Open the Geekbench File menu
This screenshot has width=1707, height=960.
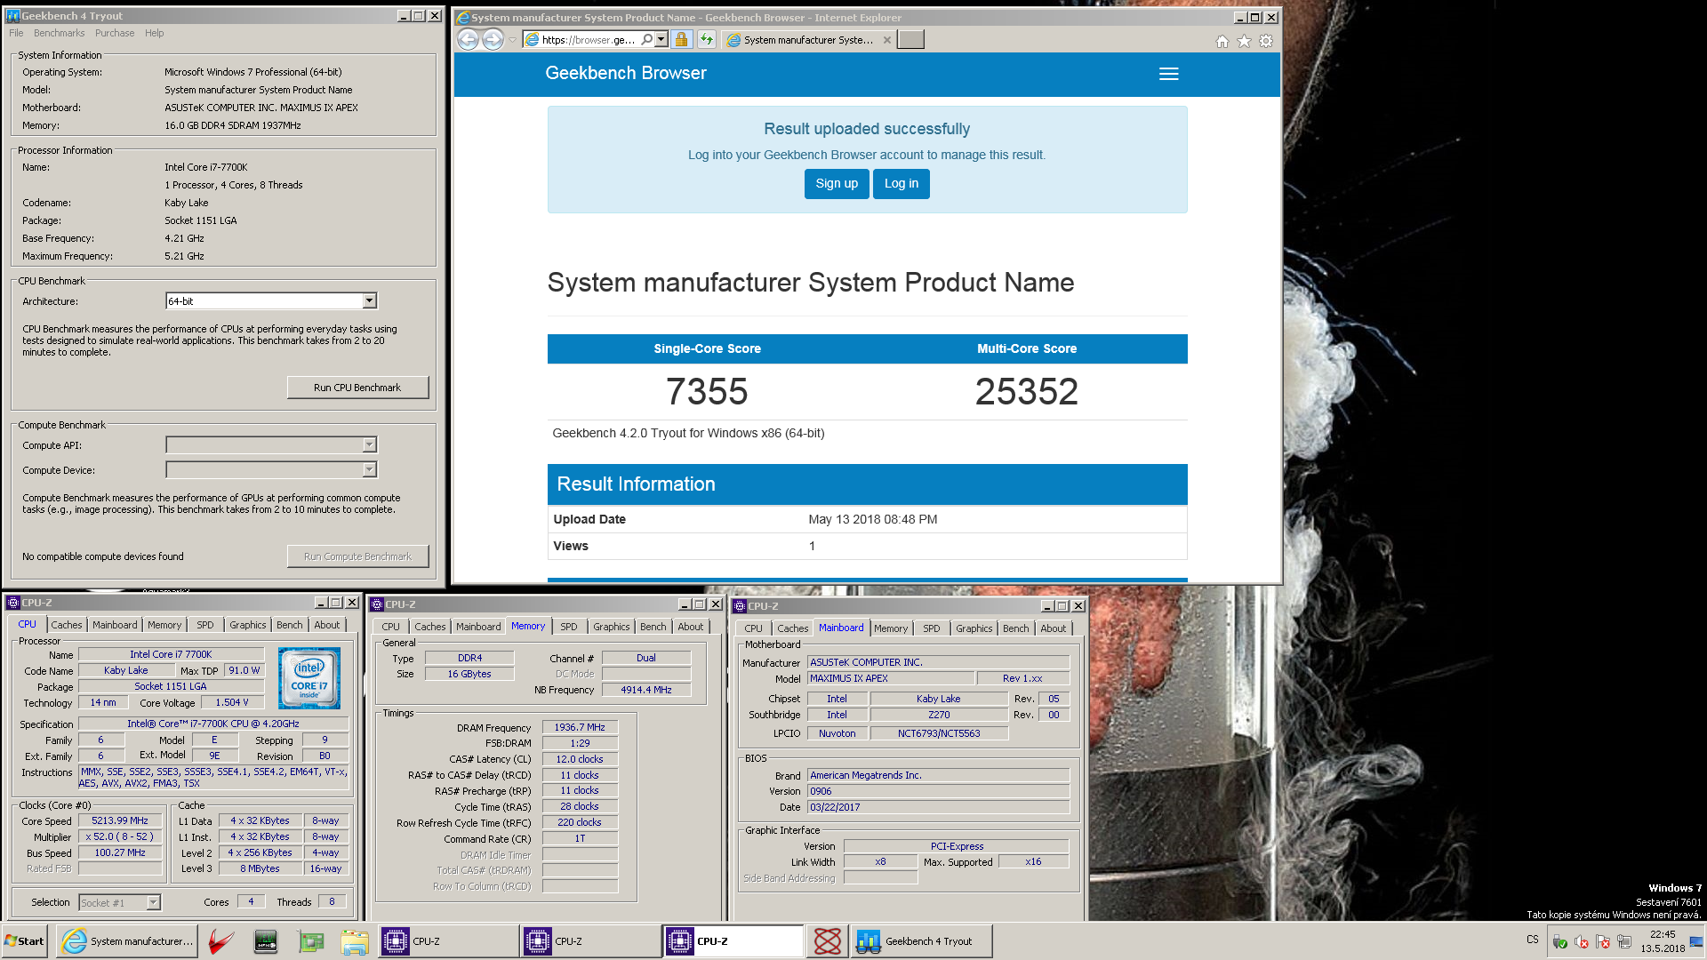point(16,33)
